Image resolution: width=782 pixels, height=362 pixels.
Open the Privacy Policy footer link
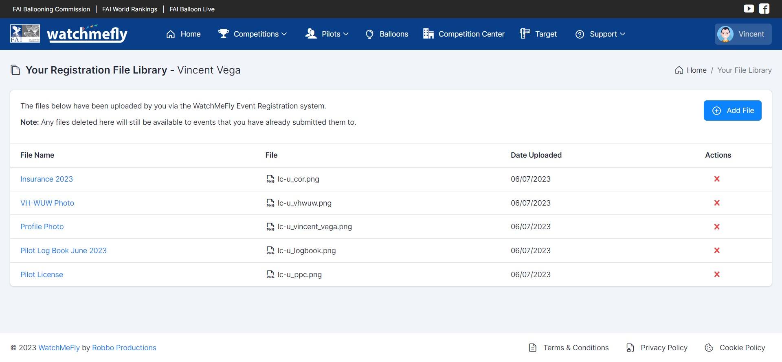[x=663, y=348]
